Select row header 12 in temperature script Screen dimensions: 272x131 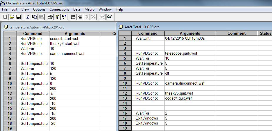pos(10,93)
